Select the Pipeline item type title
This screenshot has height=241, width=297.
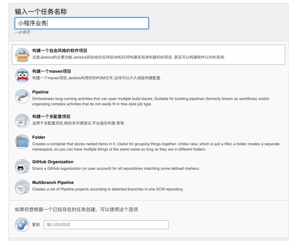click(x=40, y=92)
